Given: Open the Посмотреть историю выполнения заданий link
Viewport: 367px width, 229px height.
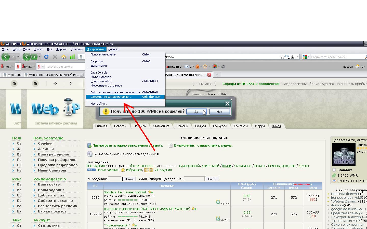Looking at the screenshot, I should [x=127, y=146].
